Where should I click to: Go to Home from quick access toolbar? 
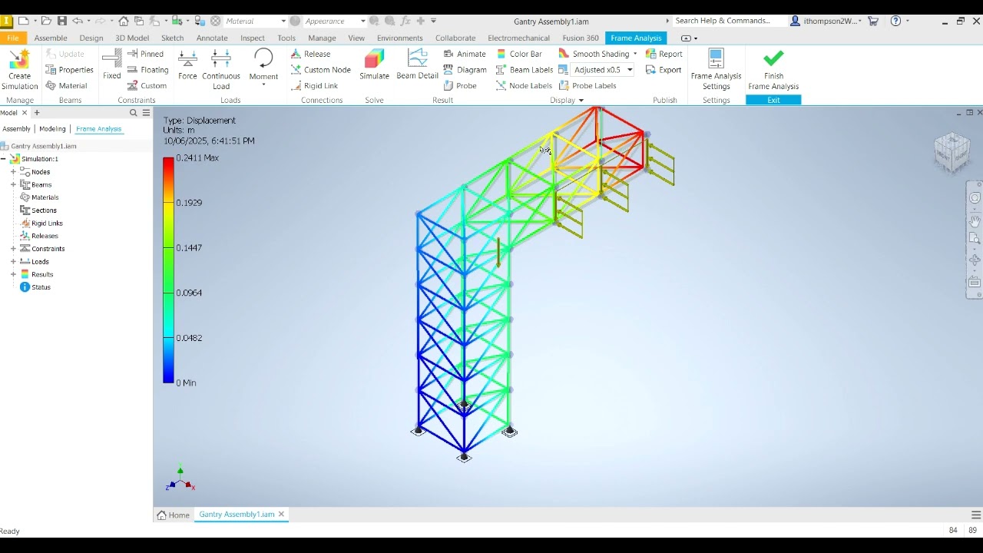point(123,21)
